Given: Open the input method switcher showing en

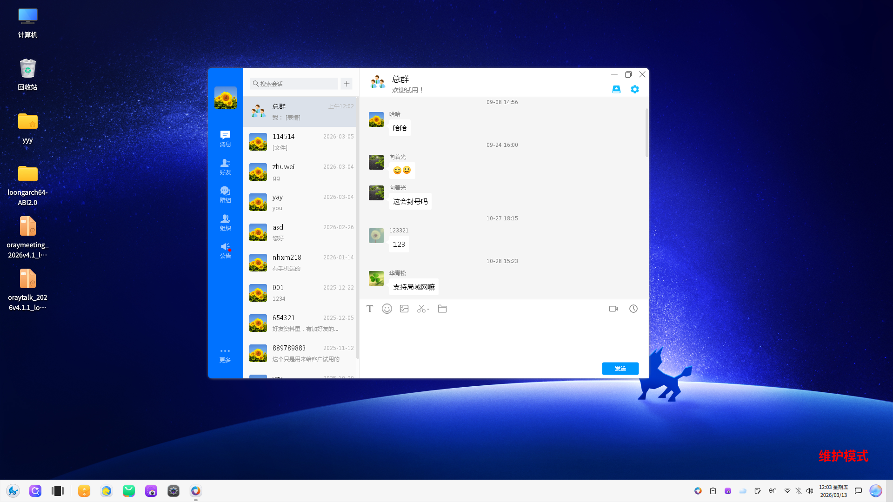Looking at the screenshot, I should pos(773,490).
